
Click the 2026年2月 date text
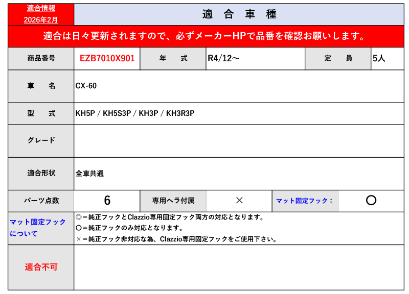(x=41, y=19)
